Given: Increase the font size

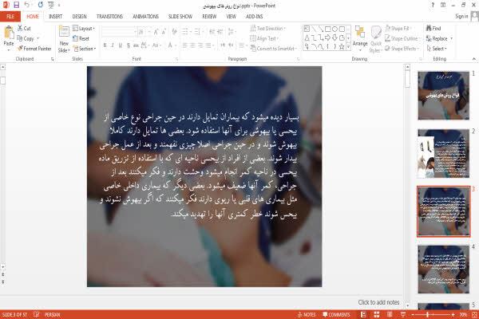Looking at the screenshot, I should [x=156, y=32].
